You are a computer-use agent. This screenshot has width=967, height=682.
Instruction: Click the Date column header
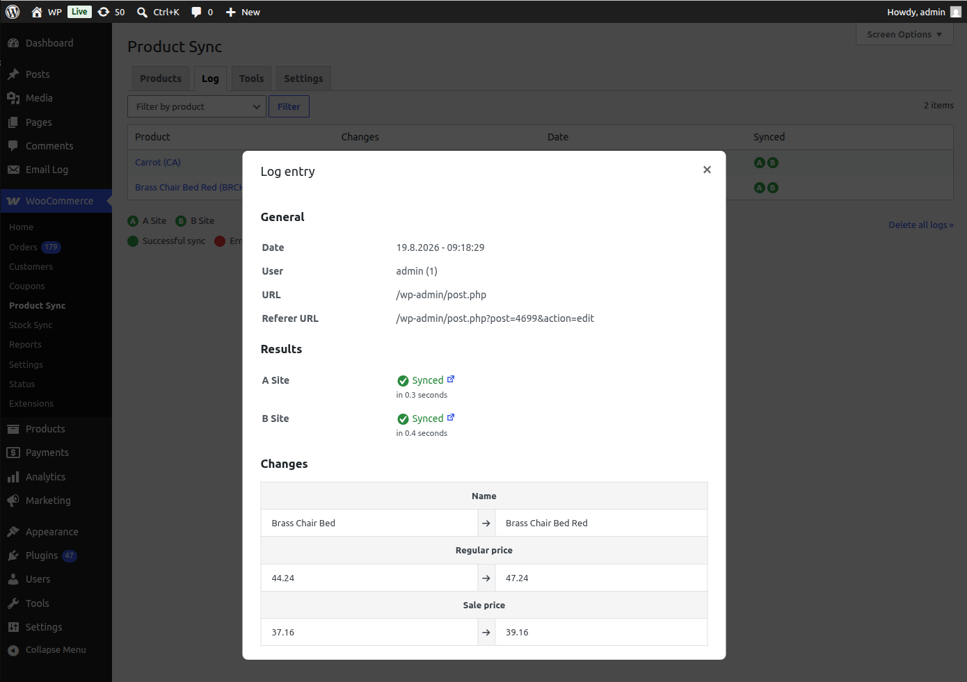coord(558,137)
